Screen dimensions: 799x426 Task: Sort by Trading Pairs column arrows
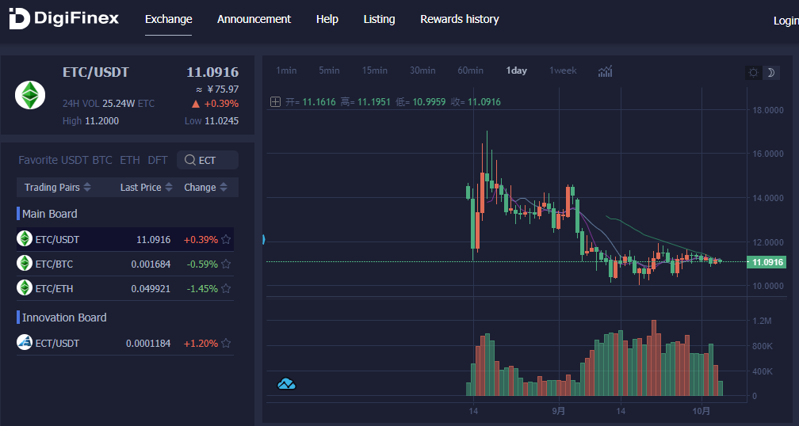pyautogui.click(x=87, y=188)
